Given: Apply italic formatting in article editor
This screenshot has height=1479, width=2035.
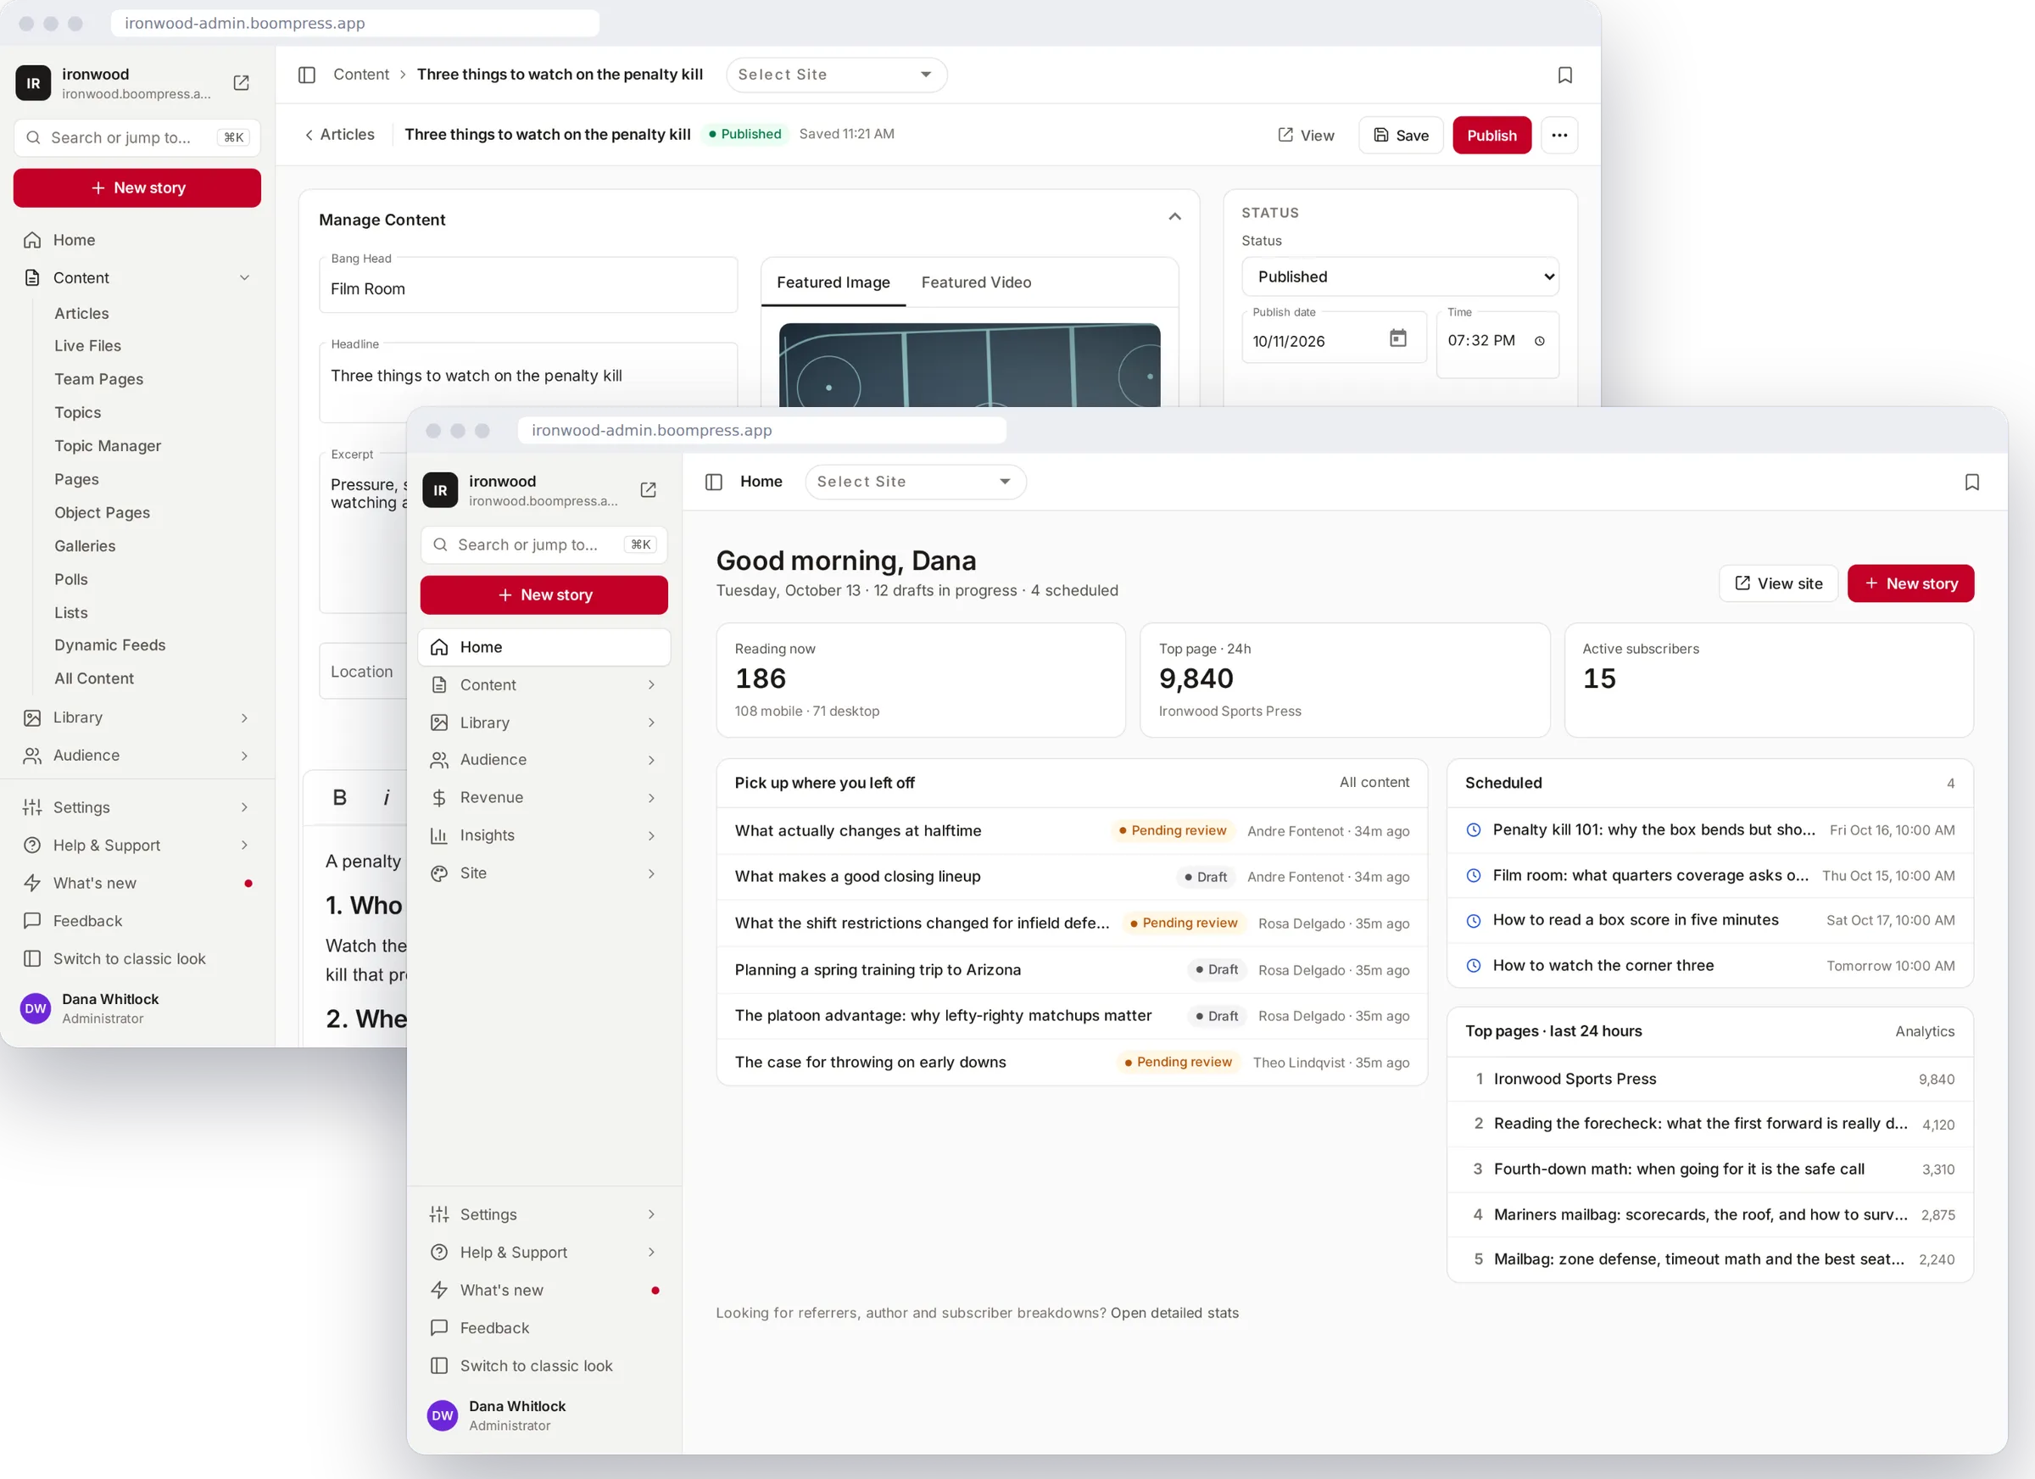Looking at the screenshot, I should click(x=387, y=797).
